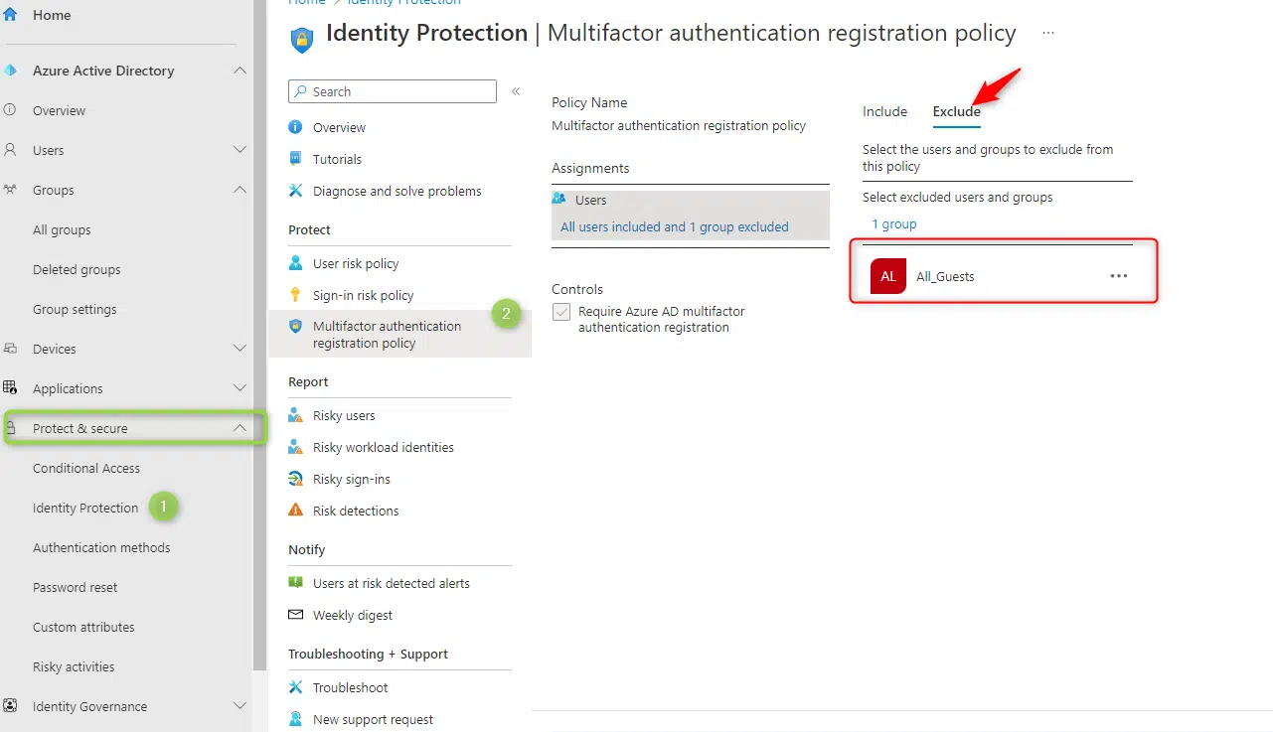Collapse the Groups section chevron
Screen dimensions: 1273x732
239,190
